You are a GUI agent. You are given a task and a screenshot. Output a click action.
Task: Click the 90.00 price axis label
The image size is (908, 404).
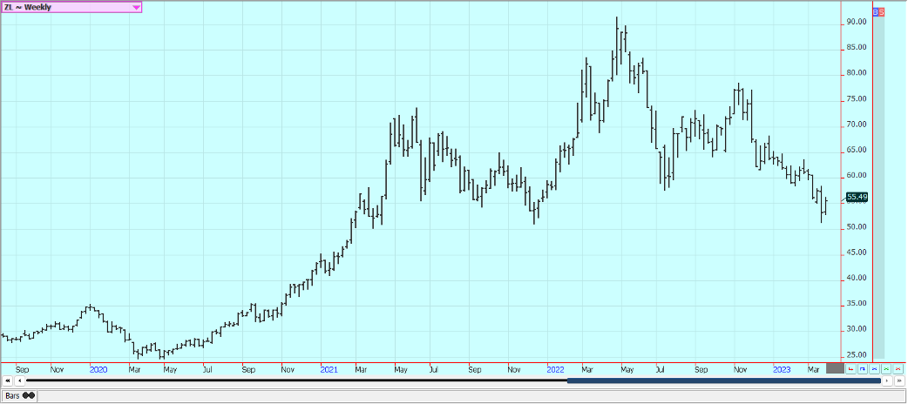857,22
